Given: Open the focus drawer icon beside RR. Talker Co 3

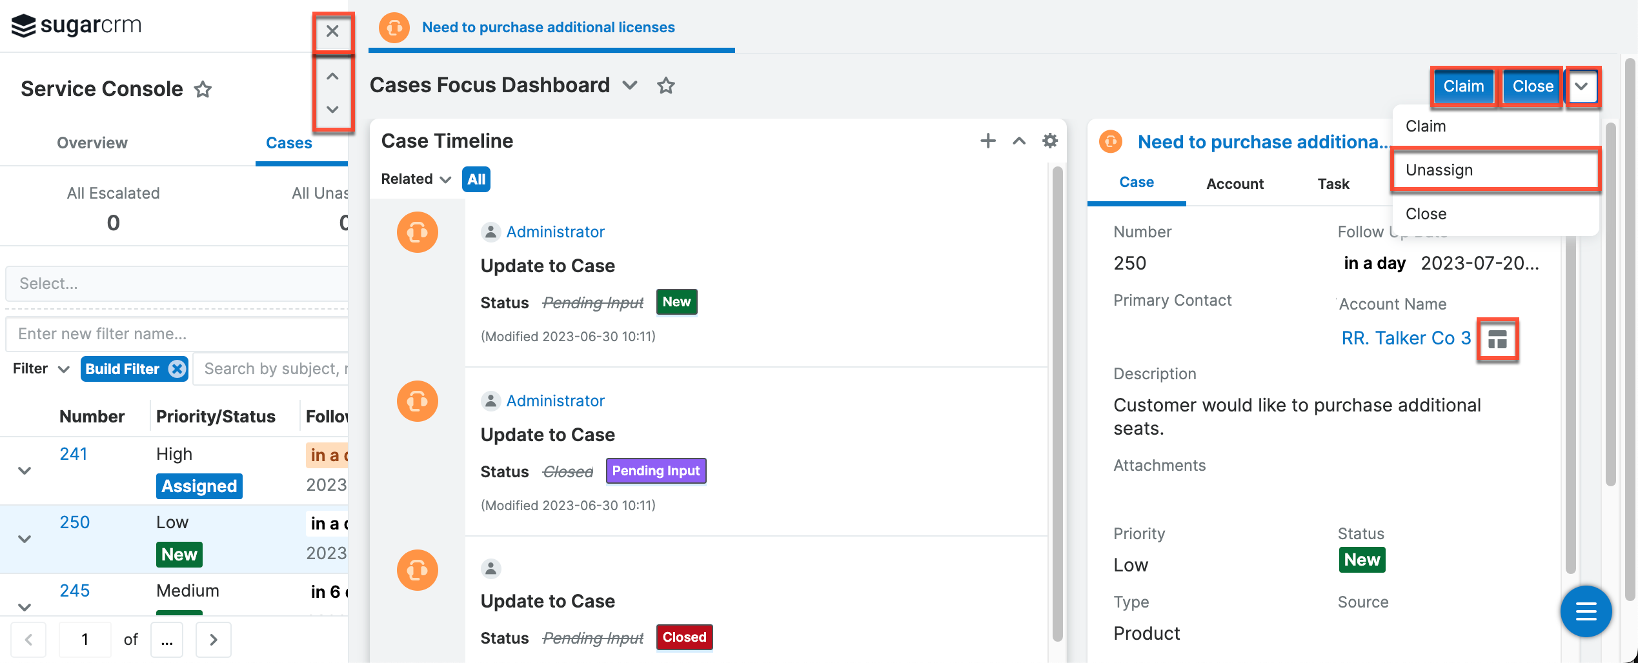Looking at the screenshot, I should [1497, 339].
